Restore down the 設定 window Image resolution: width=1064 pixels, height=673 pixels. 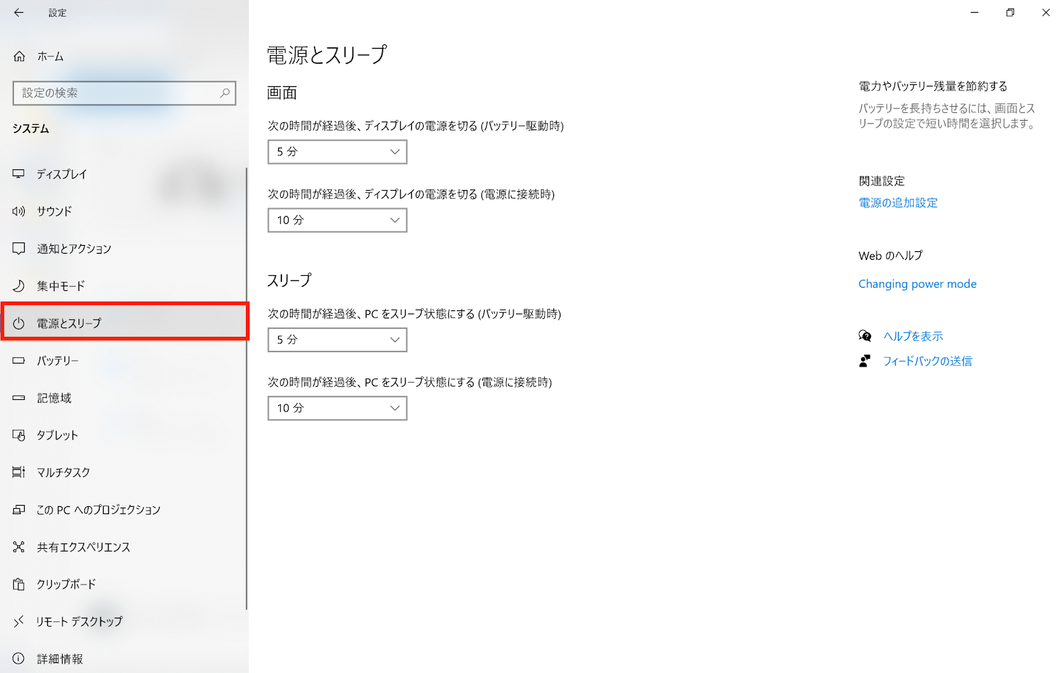pyautogui.click(x=1010, y=12)
